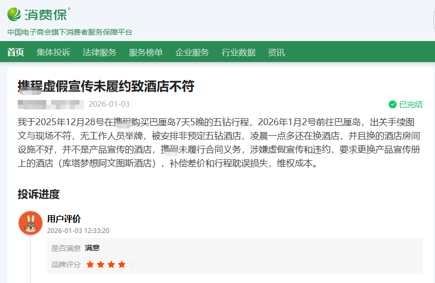435x283 pixels.
Task: Select the first star in 品牌评分
Action: click(90, 265)
